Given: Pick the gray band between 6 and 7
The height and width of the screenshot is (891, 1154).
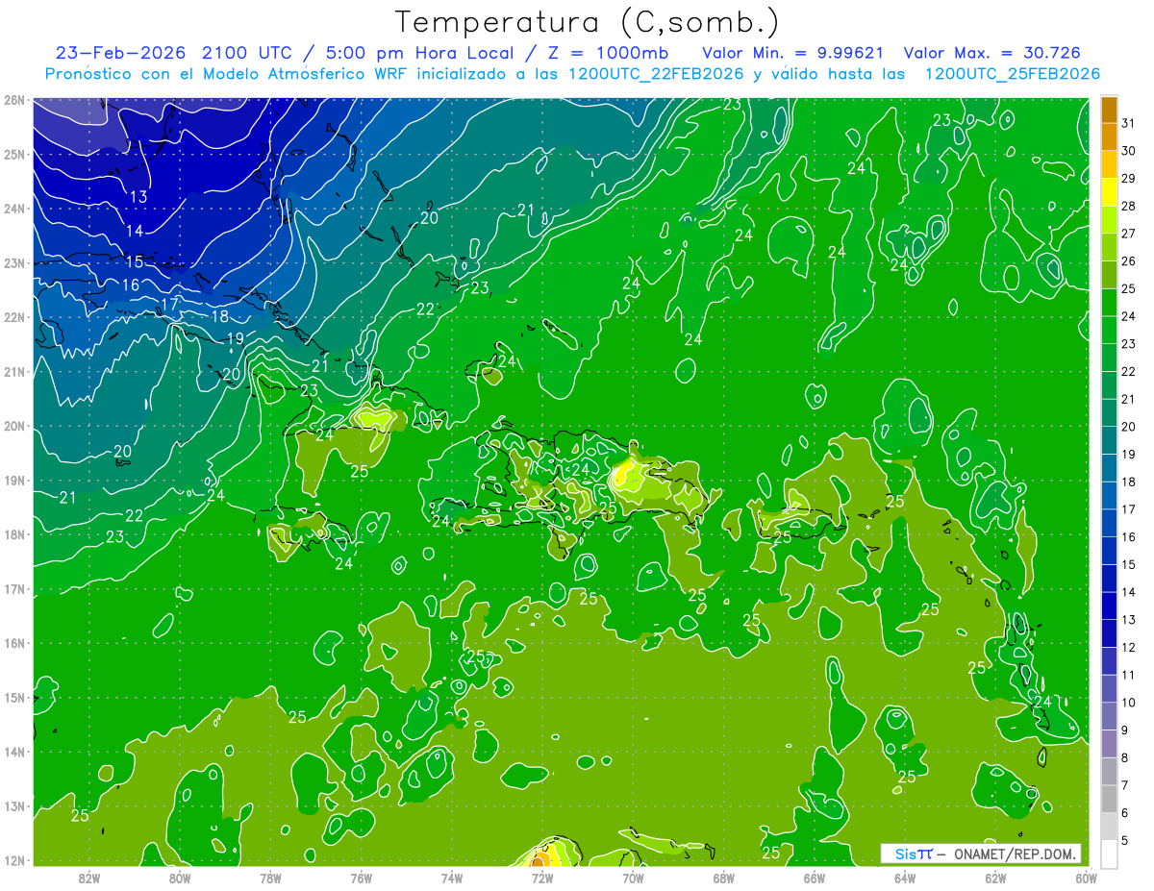Looking at the screenshot, I should pos(1110,799).
